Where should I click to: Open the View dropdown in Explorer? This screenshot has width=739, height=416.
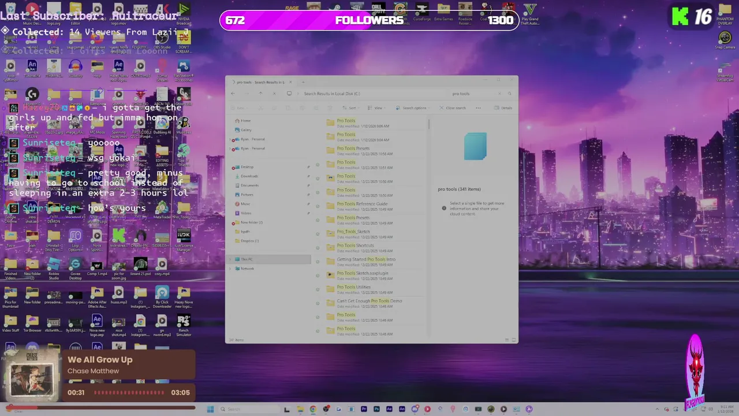click(x=376, y=108)
